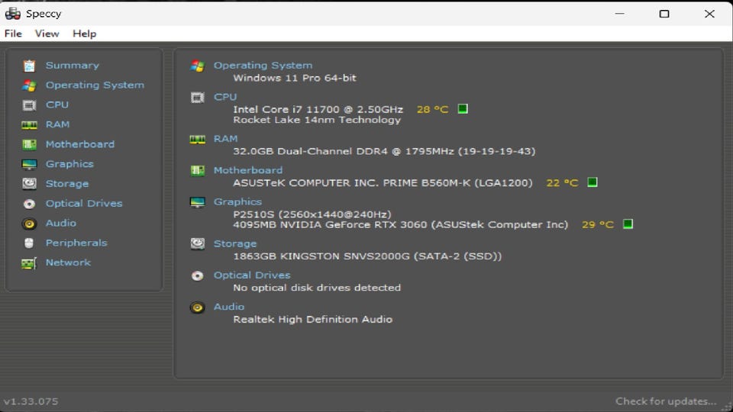Image resolution: width=733 pixels, height=412 pixels.
Task: Click the CPU chip icon in the sidebar
Action: (29, 105)
